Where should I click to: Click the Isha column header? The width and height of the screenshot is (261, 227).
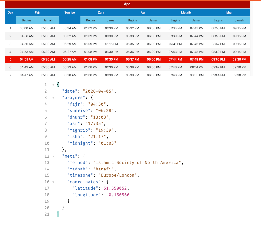point(229,12)
